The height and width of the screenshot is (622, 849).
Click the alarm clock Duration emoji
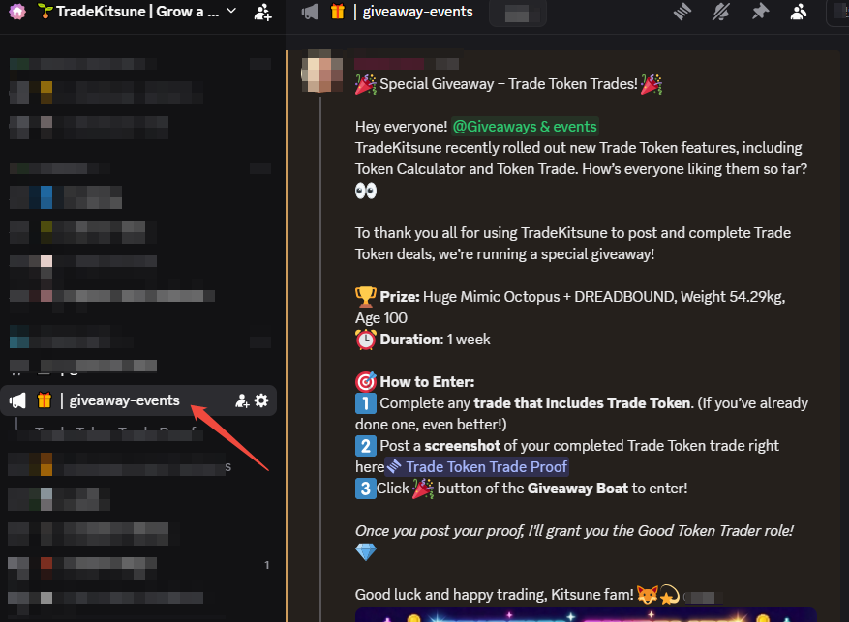pos(366,340)
